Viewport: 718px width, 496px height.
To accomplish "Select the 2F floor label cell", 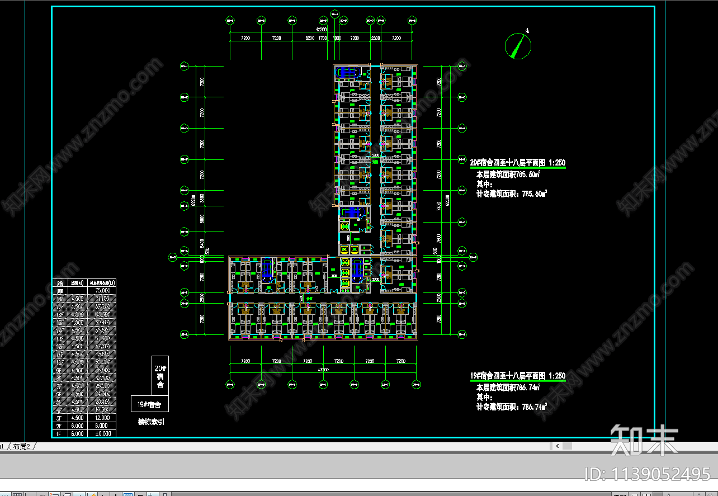I will (x=59, y=425).
